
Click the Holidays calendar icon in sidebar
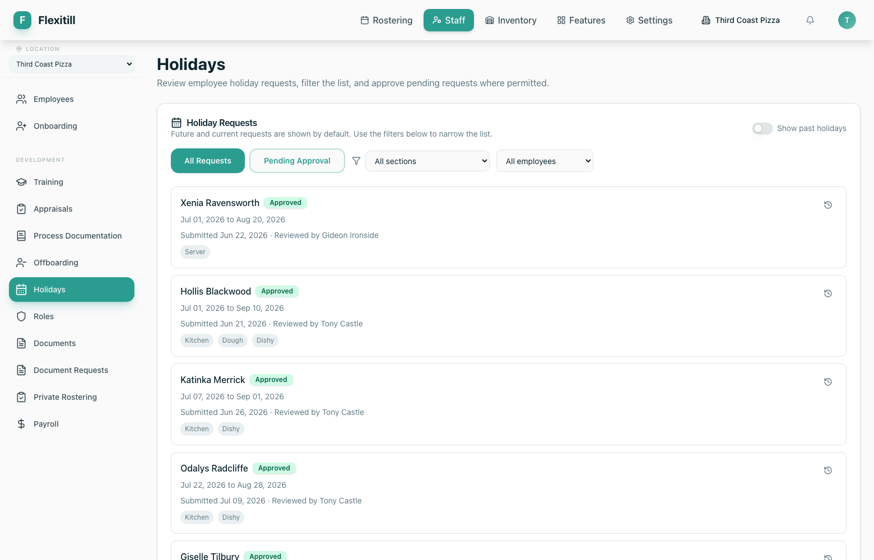click(x=21, y=290)
